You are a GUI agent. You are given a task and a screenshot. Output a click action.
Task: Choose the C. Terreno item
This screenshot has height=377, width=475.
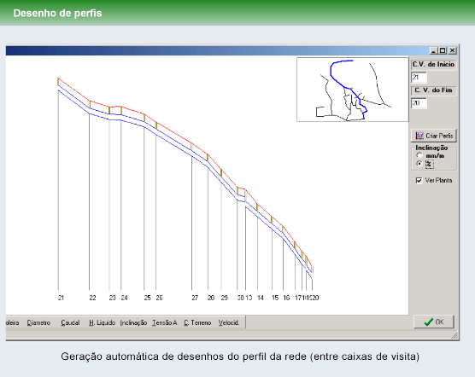tap(197, 323)
